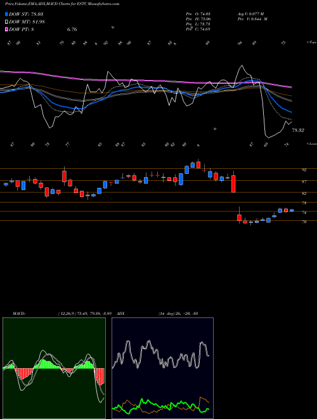The height and width of the screenshot is (419, 317).
Task: Click the 'Pre V: 0.844 M' volume text
Action: pyautogui.click(x=252, y=18)
